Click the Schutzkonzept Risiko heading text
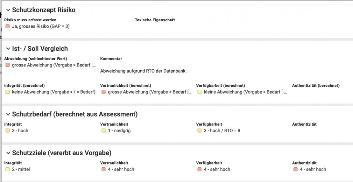The image size is (353, 182). [44, 10]
